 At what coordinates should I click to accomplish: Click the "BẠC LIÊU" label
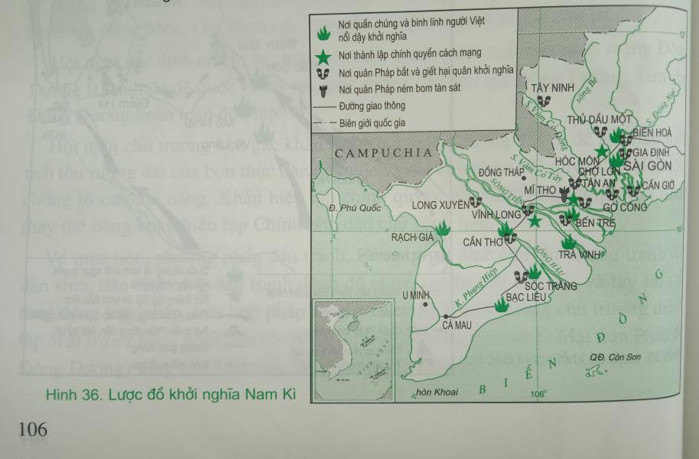pyautogui.click(x=526, y=297)
